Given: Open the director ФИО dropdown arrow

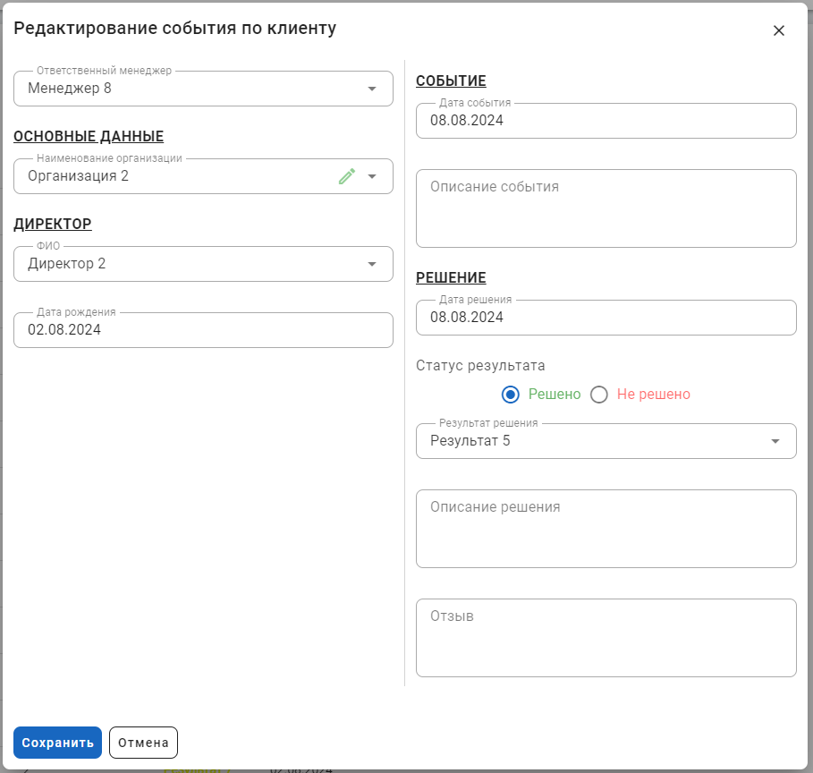Looking at the screenshot, I should point(372,264).
